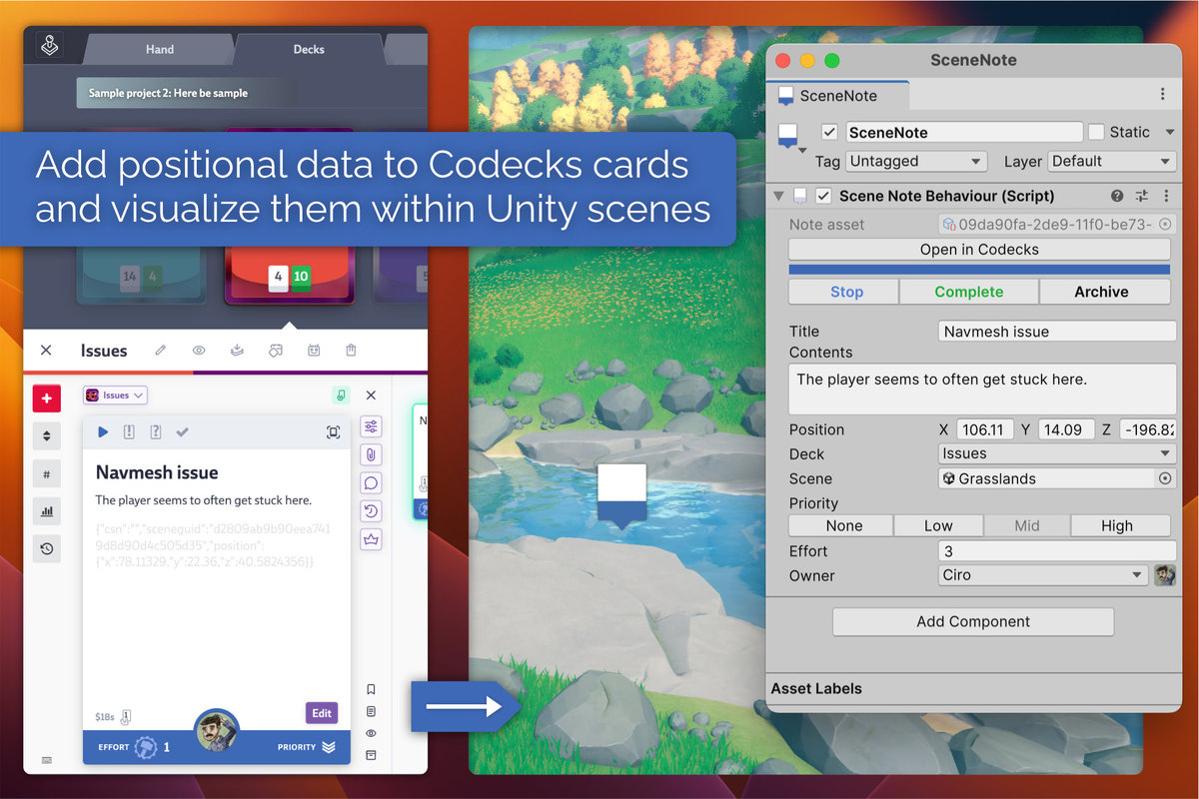
Task: Open the Tag Untagged dropdown
Action: point(916,161)
